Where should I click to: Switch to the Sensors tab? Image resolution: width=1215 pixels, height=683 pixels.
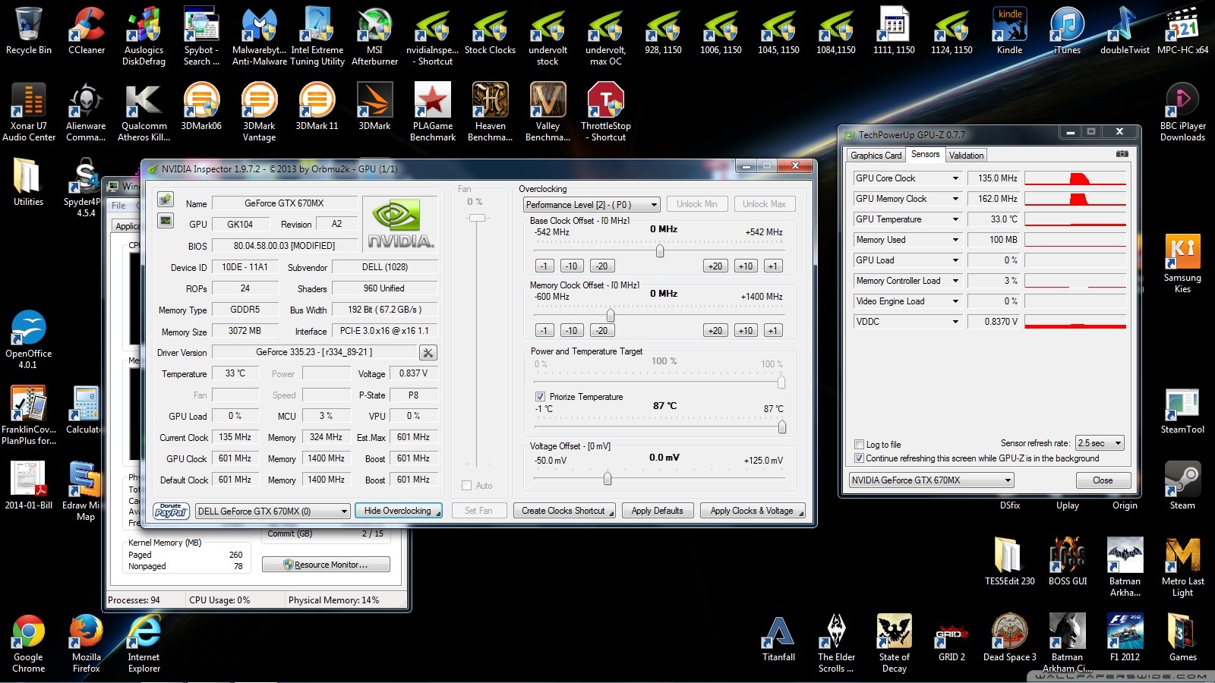[x=926, y=154]
